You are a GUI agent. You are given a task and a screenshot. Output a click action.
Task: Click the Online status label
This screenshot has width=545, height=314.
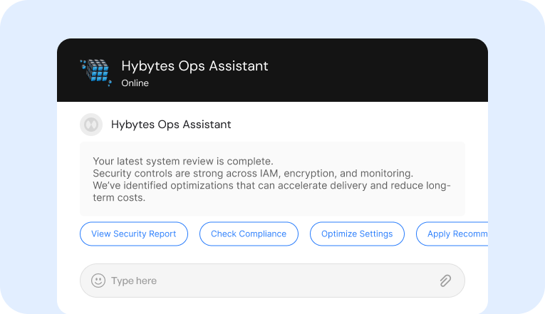(x=135, y=83)
